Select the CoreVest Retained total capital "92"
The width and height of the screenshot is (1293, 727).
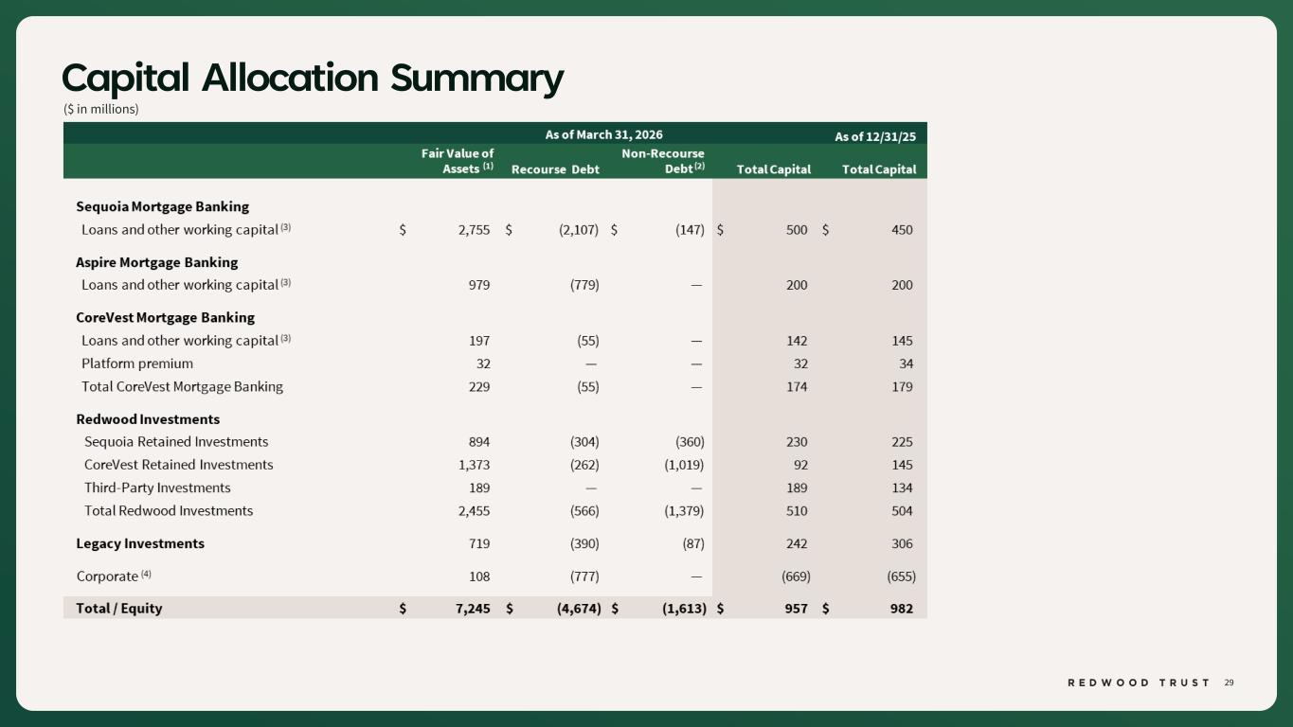pyautogui.click(x=799, y=465)
